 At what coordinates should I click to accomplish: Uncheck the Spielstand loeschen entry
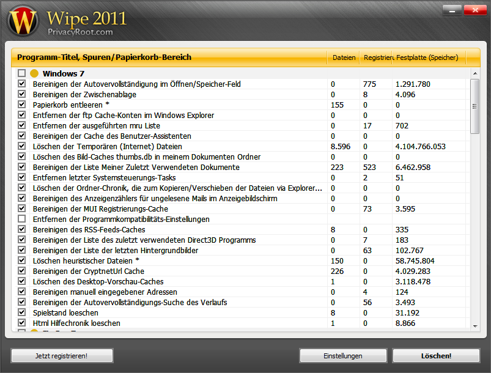tap(21, 312)
